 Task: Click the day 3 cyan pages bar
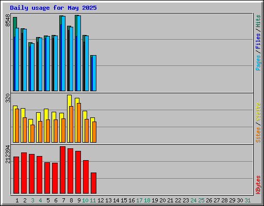(x=32, y=67)
